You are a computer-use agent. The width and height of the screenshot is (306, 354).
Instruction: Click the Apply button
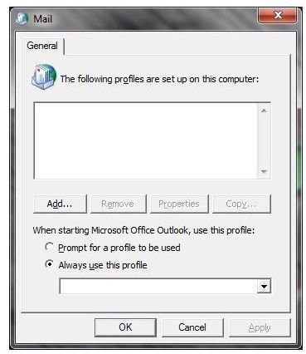[260, 327]
